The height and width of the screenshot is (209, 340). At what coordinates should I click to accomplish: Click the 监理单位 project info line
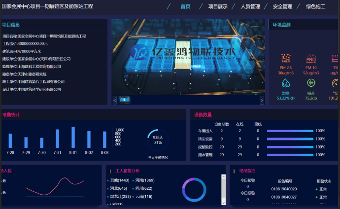click(x=32, y=67)
